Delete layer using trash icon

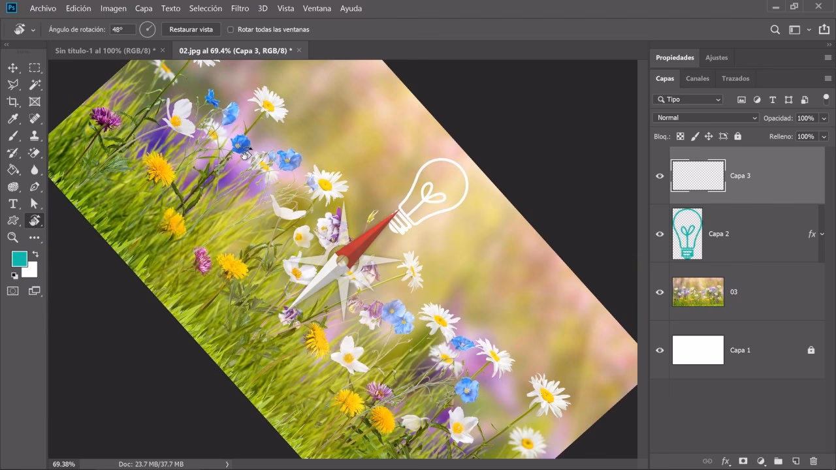(813, 461)
